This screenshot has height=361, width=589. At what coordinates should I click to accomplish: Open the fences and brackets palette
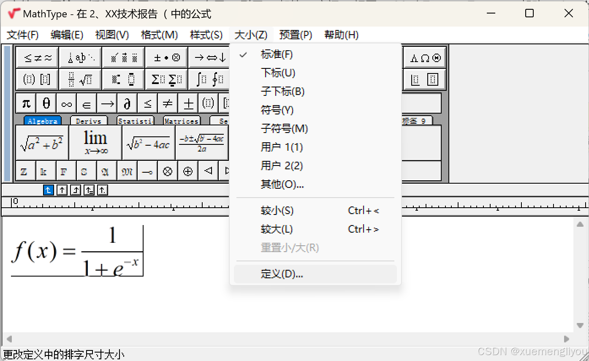[x=37, y=79]
